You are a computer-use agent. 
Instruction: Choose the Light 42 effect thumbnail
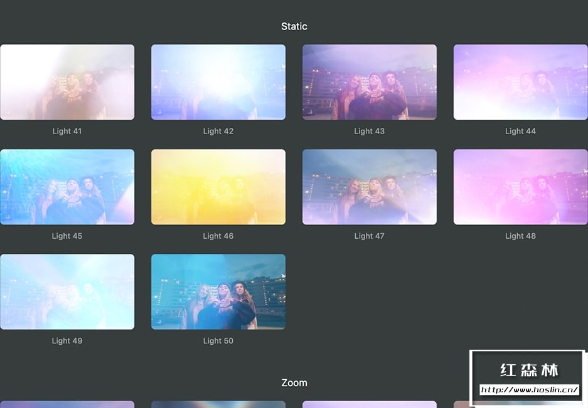coord(218,82)
